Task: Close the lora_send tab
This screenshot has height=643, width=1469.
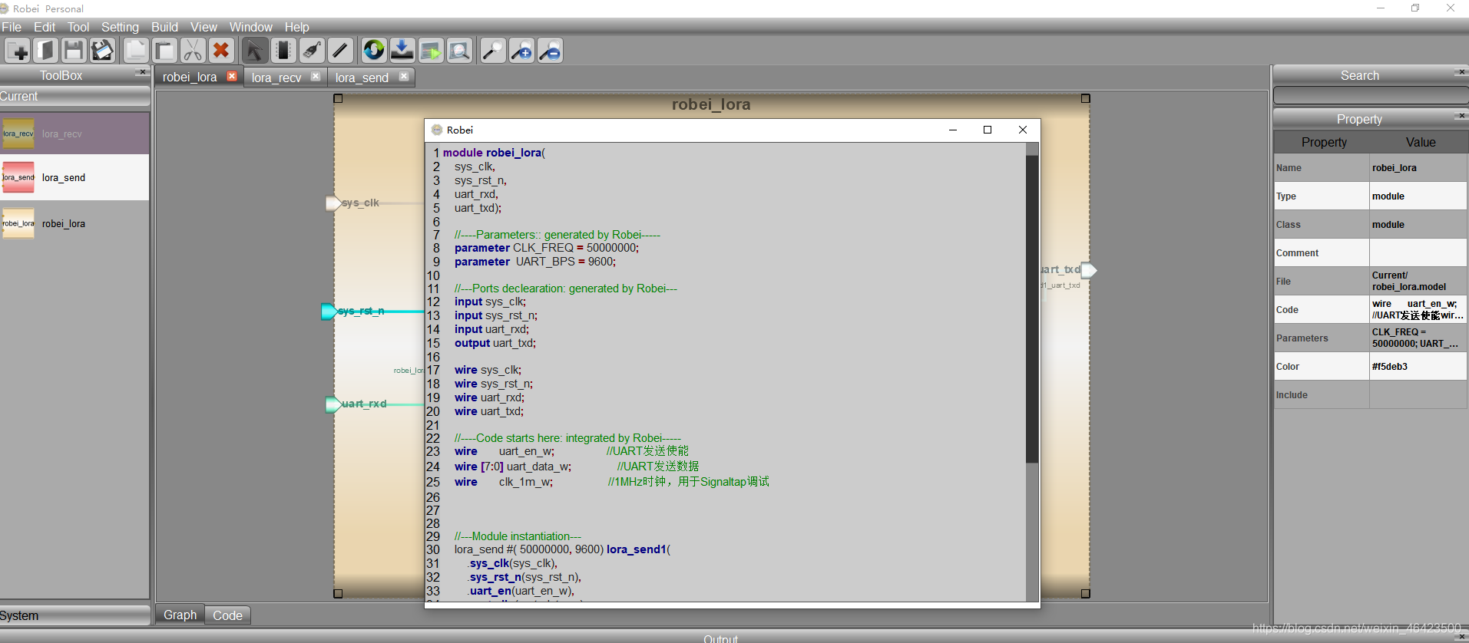Action: (404, 76)
